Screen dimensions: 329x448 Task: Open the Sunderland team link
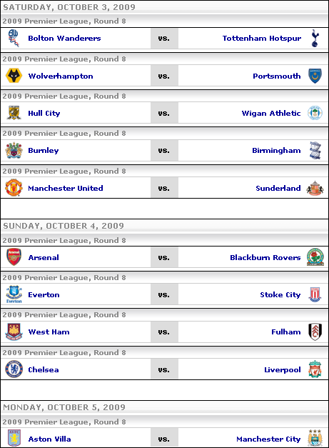coord(278,189)
